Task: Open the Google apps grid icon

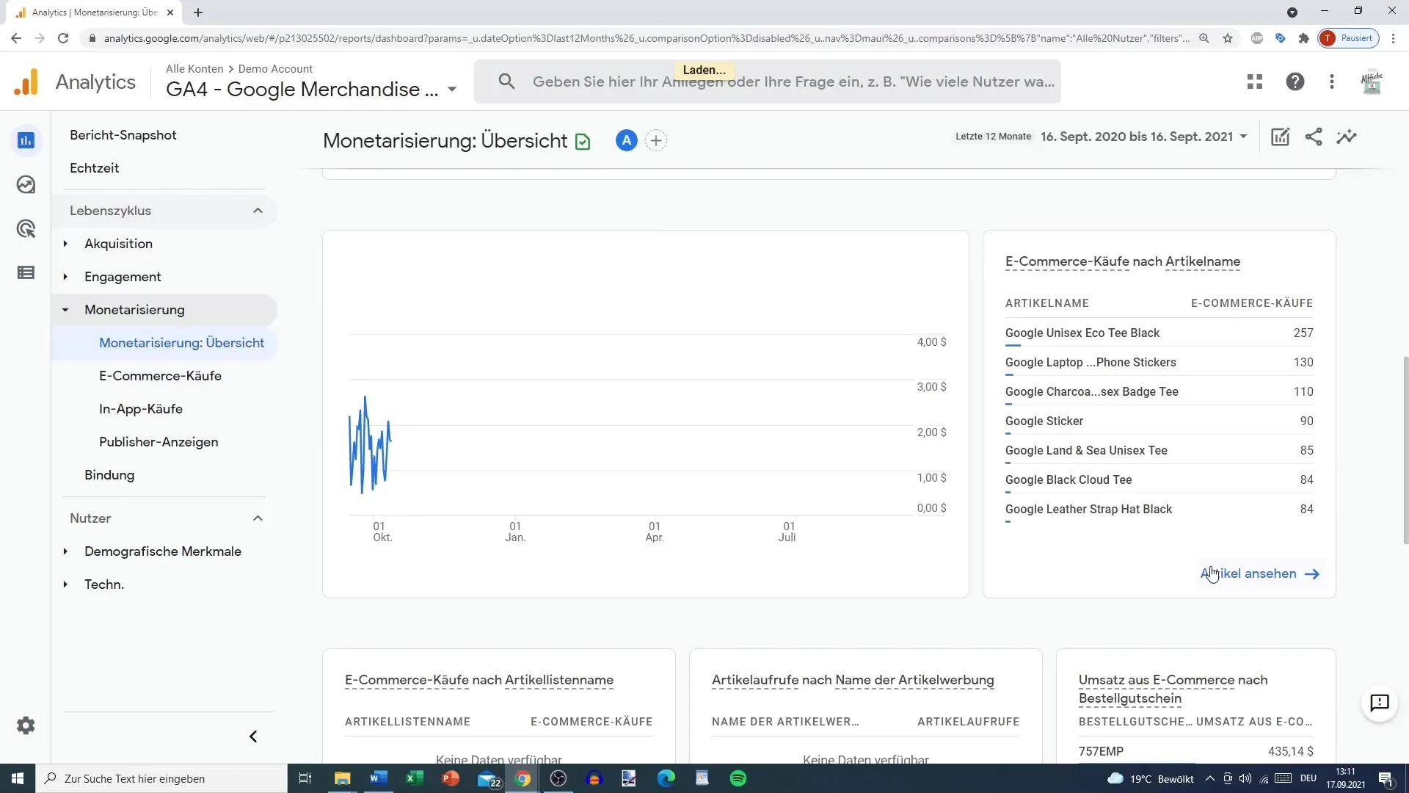Action: (x=1255, y=82)
